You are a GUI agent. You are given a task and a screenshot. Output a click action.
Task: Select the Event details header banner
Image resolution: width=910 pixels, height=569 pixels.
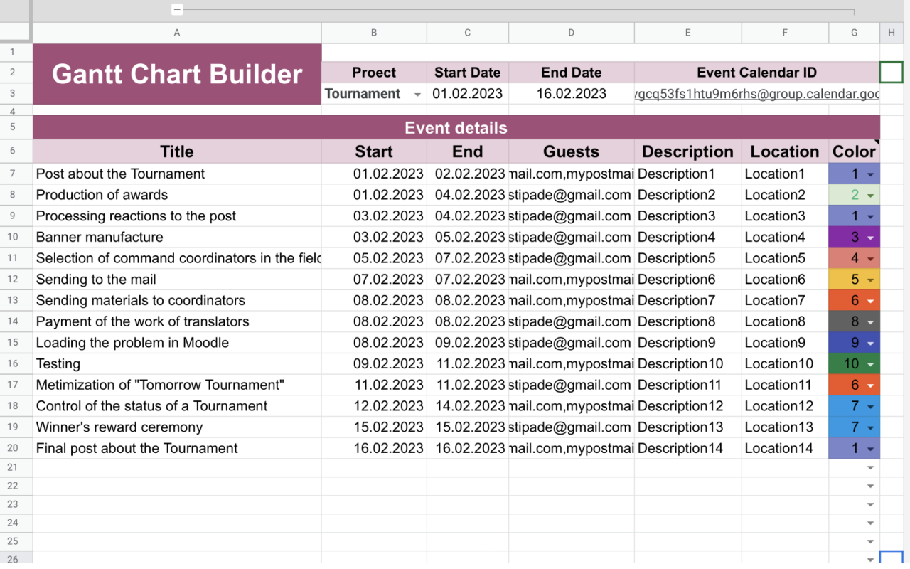[455, 127]
